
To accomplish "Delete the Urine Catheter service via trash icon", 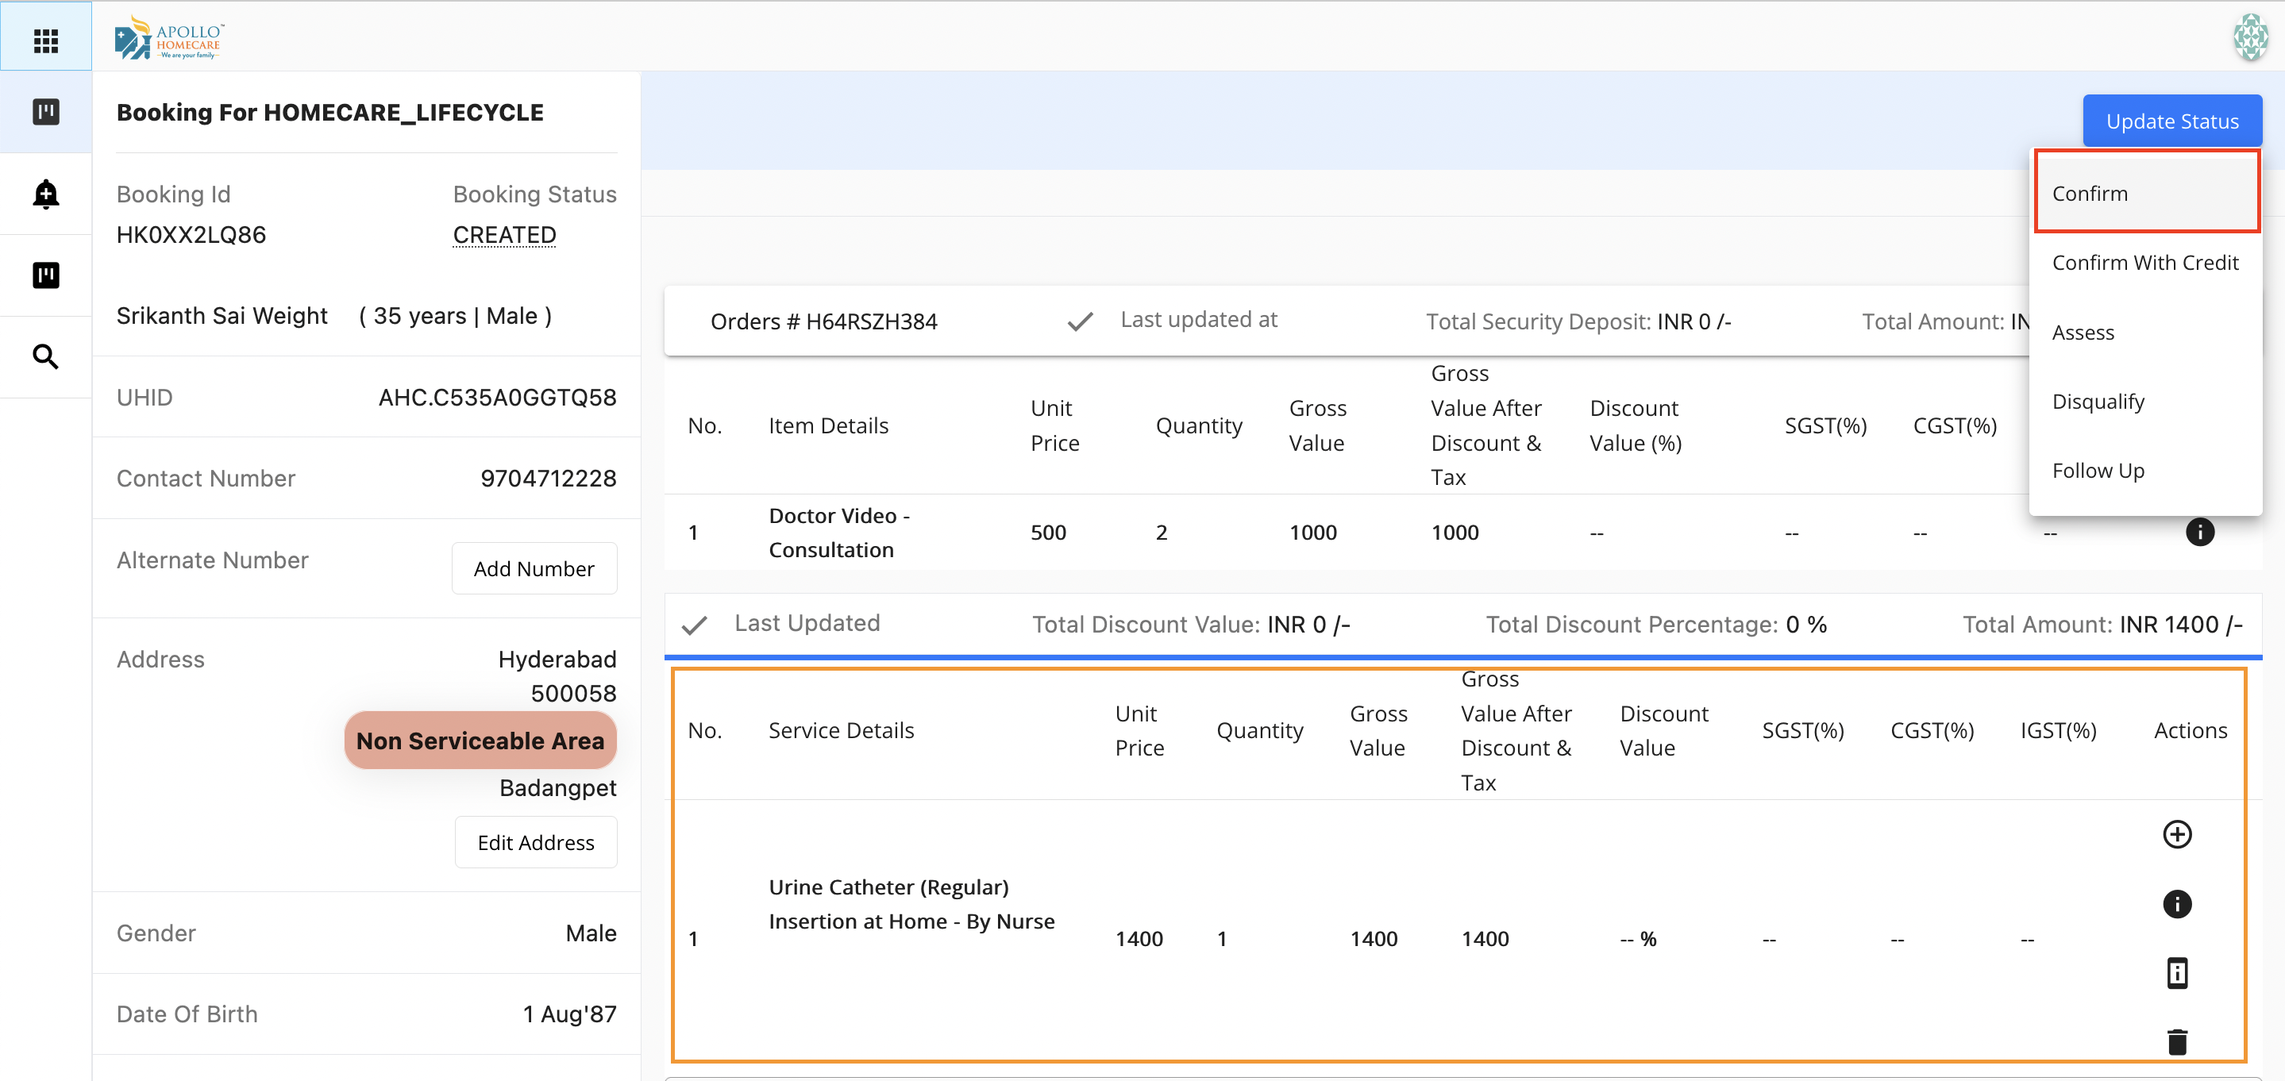I will click(2176, 1041).
